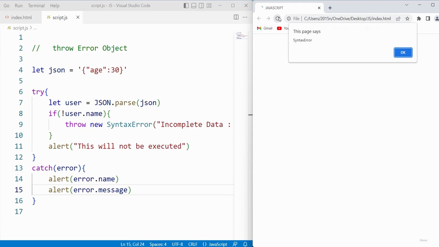The width and height of the screenshot is (439, 247).
Task: Open the editor More Actions ellipsis
Action: (245, 17)
